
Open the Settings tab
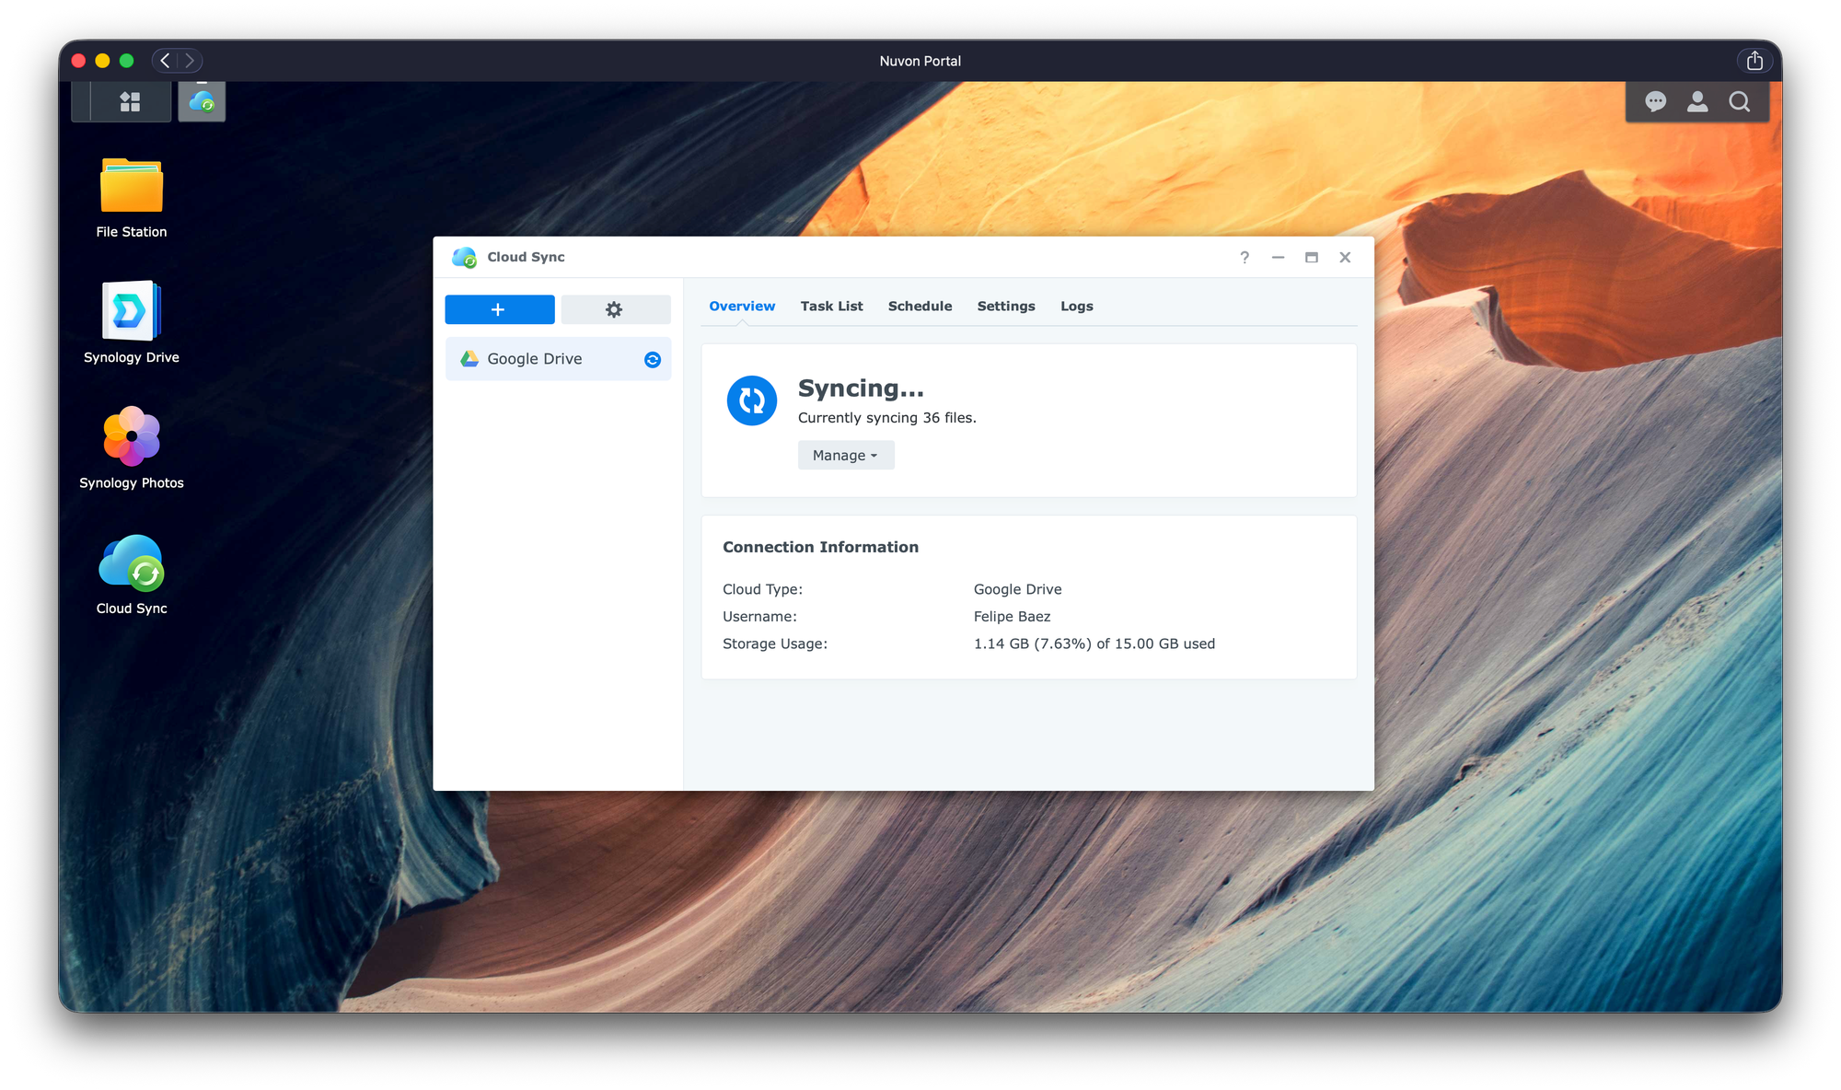pyautogui.click(x=1005, y=307)
